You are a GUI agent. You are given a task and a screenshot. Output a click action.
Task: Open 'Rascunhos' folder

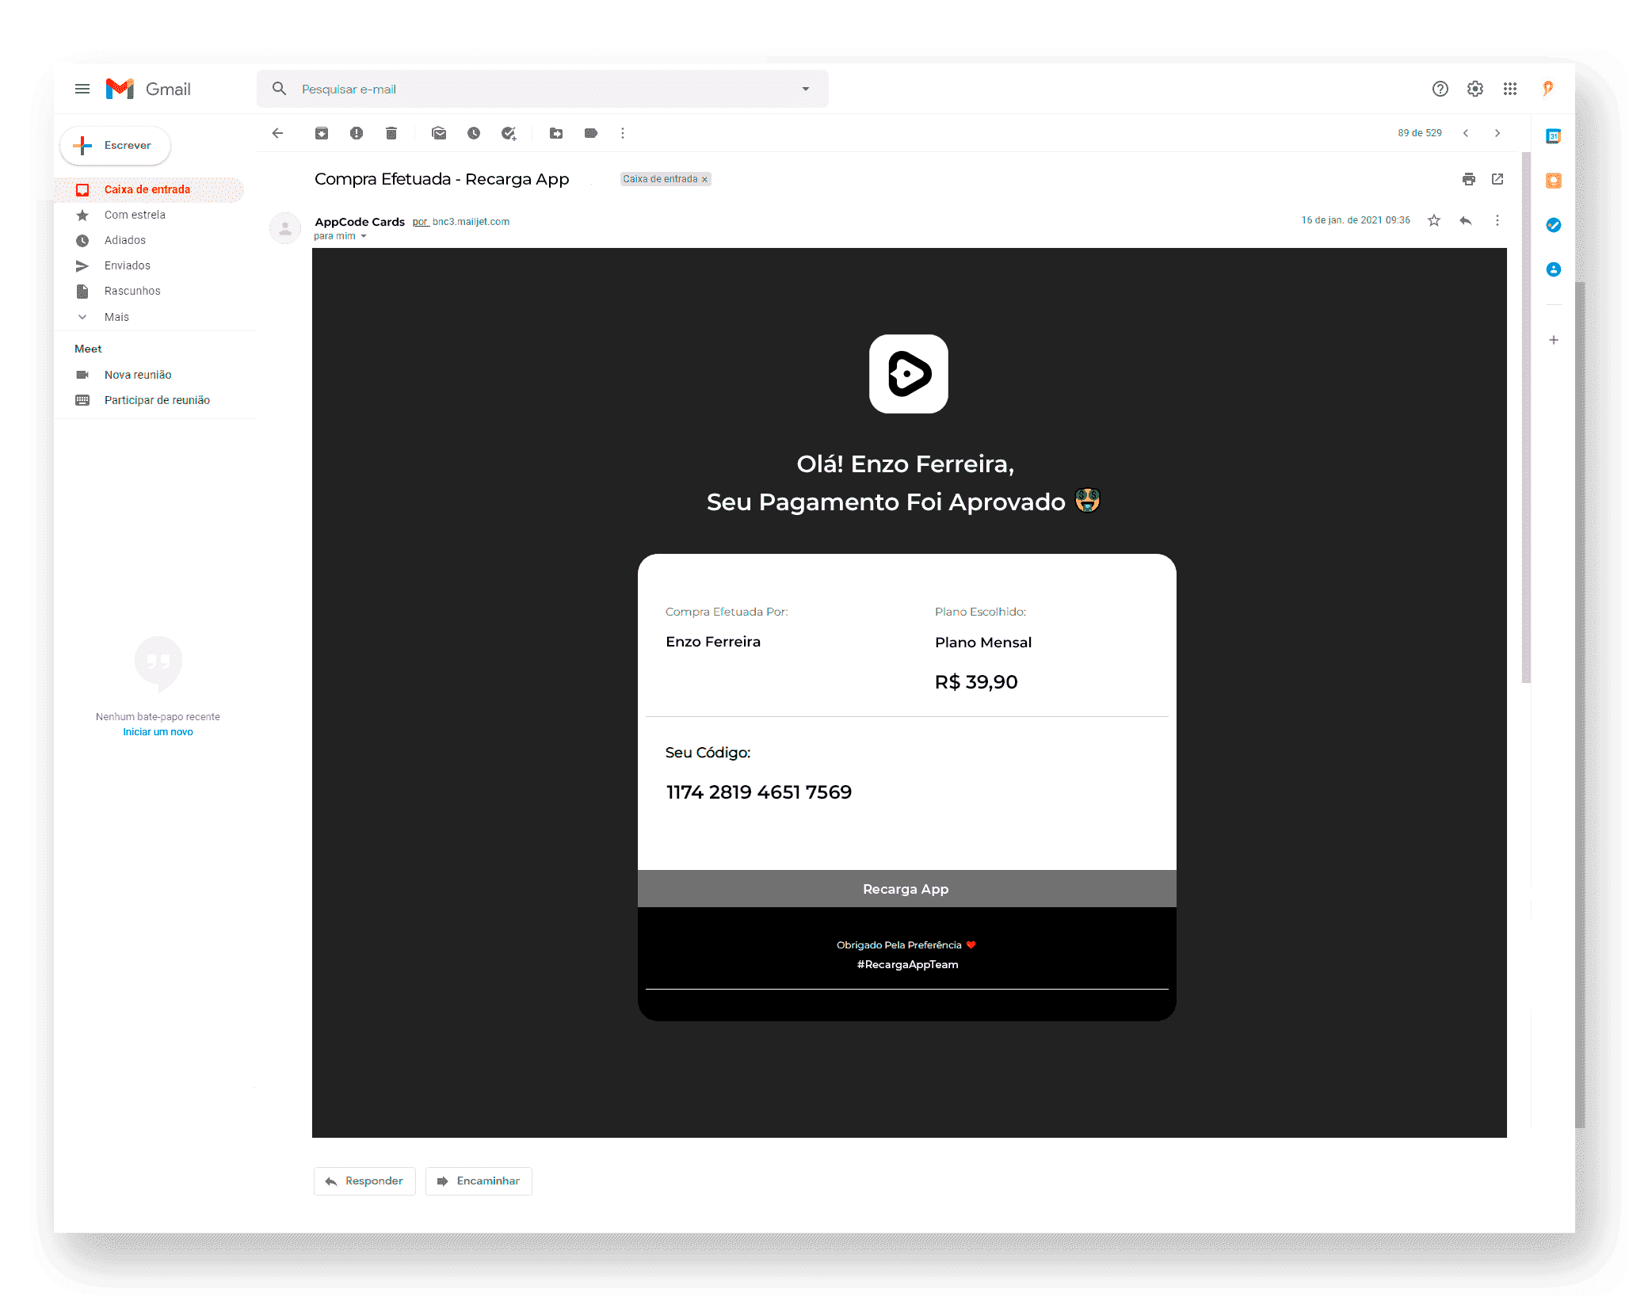click(132, 291)
